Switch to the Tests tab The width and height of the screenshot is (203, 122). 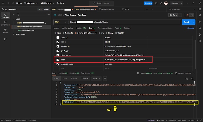pos(118,28)
